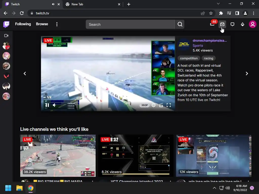Mute the Twitch tab via speaker icon

tap(53, 4)
